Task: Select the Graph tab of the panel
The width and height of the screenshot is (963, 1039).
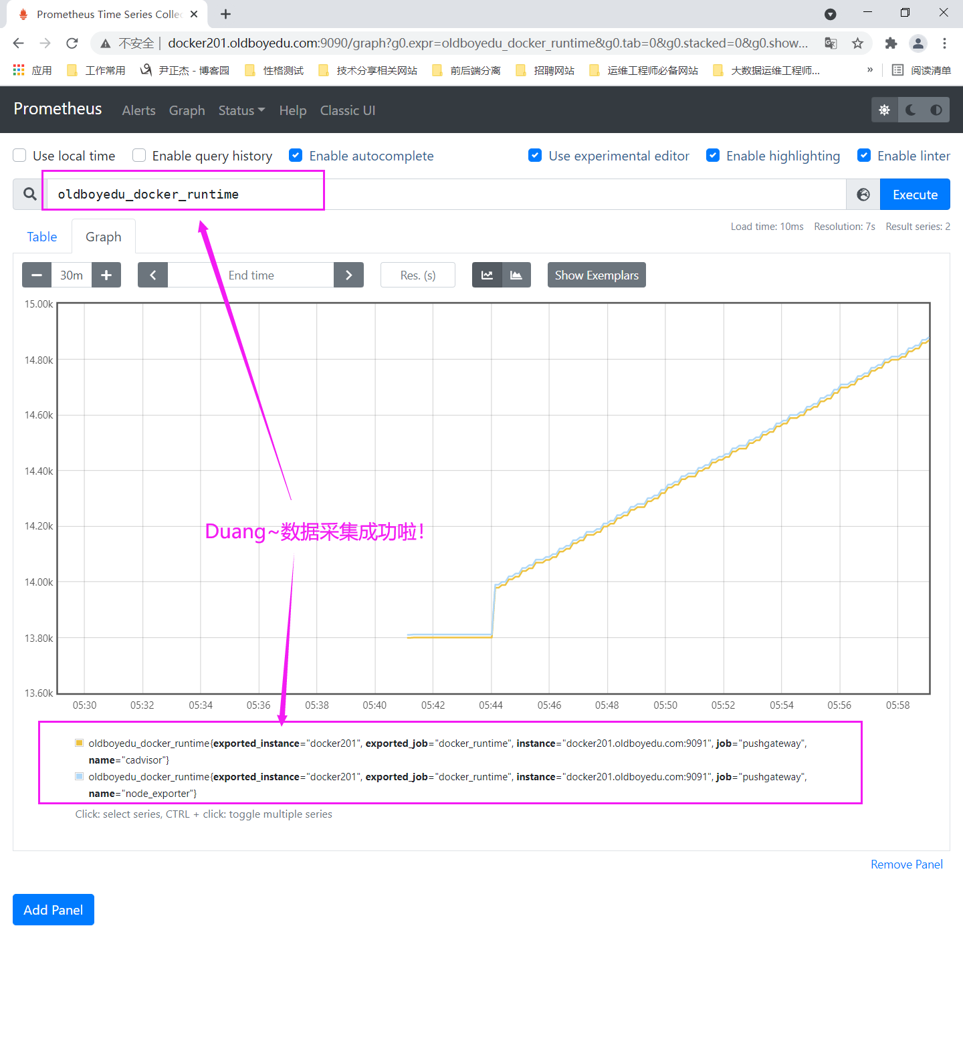Action: [104, 237]
